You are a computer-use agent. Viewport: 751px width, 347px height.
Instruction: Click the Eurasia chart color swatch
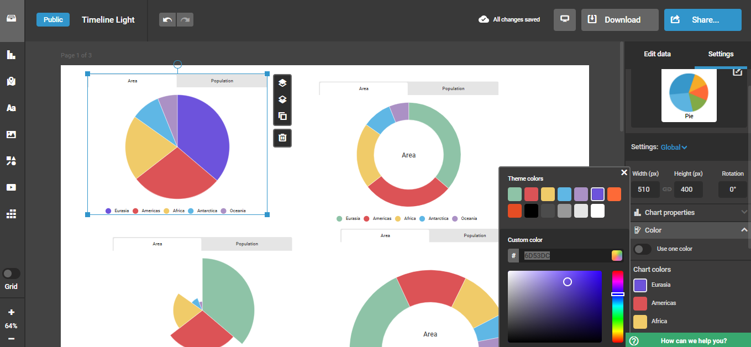point(640,285)
